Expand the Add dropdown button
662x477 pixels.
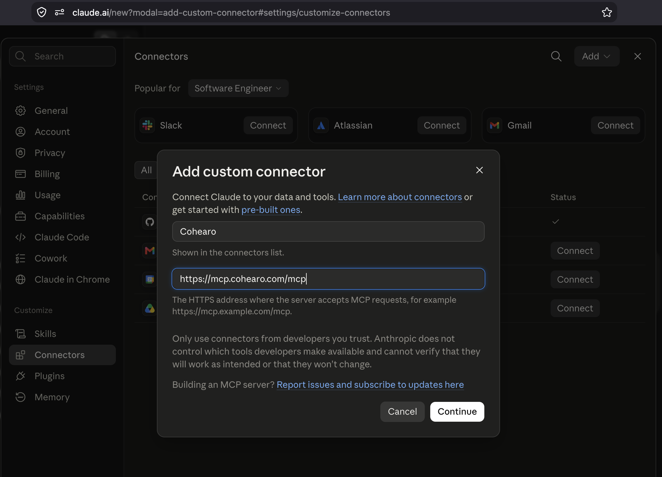pos(597,56)
